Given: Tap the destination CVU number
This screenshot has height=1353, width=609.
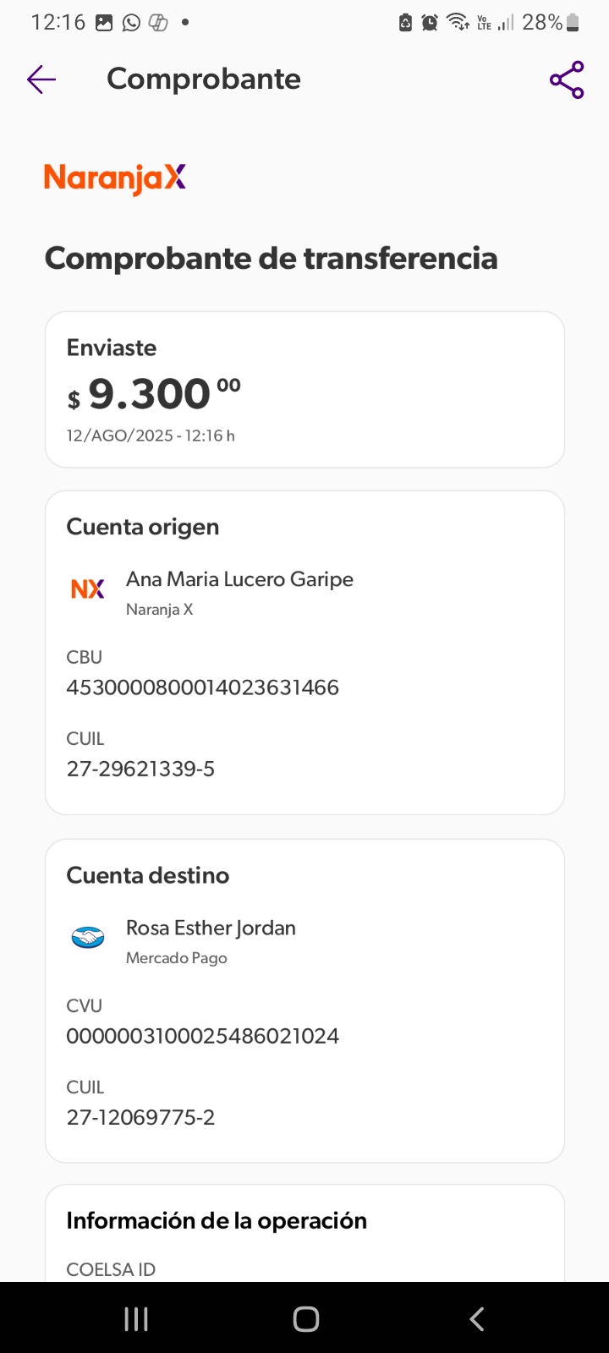Looking at the screenshot, I should (x=203, y=1036).
